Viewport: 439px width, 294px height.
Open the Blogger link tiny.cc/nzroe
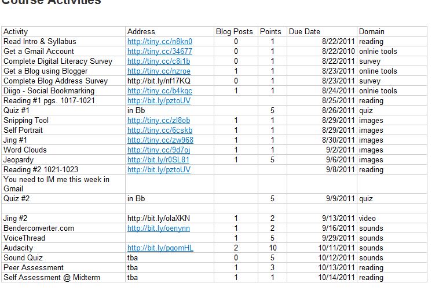point(159,71)
